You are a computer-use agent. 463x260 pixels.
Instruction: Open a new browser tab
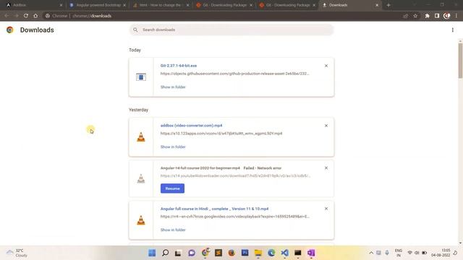[388, 5]
